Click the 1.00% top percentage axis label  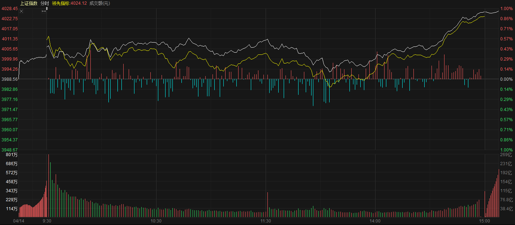(x=506, y=9)
